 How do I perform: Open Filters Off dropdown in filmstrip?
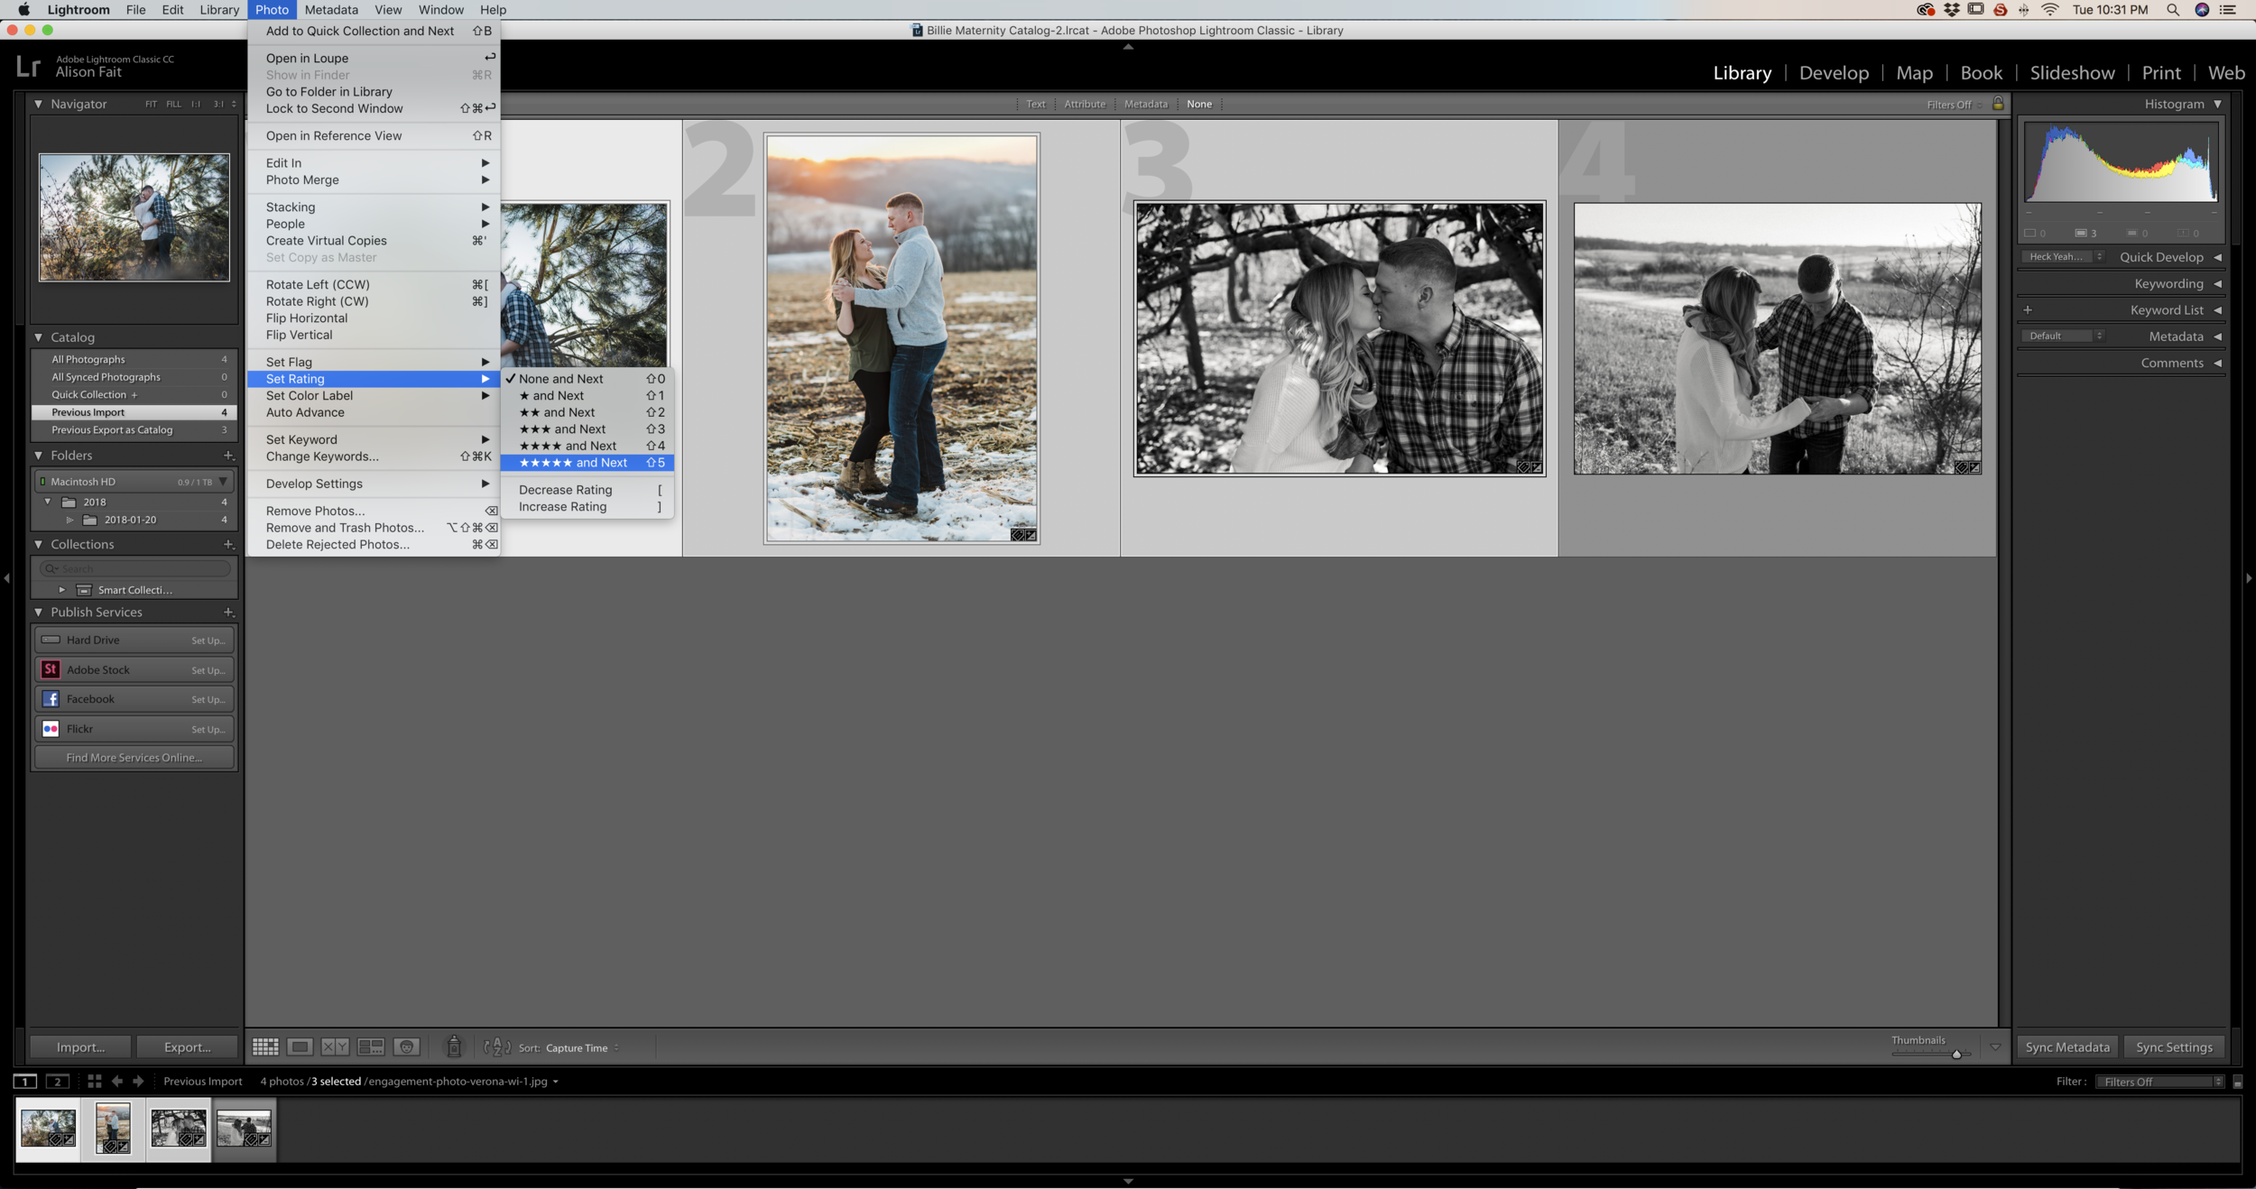click(x=2159, y=1082)
